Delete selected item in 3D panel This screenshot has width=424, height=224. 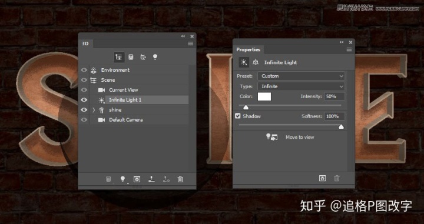click(180, 179)
